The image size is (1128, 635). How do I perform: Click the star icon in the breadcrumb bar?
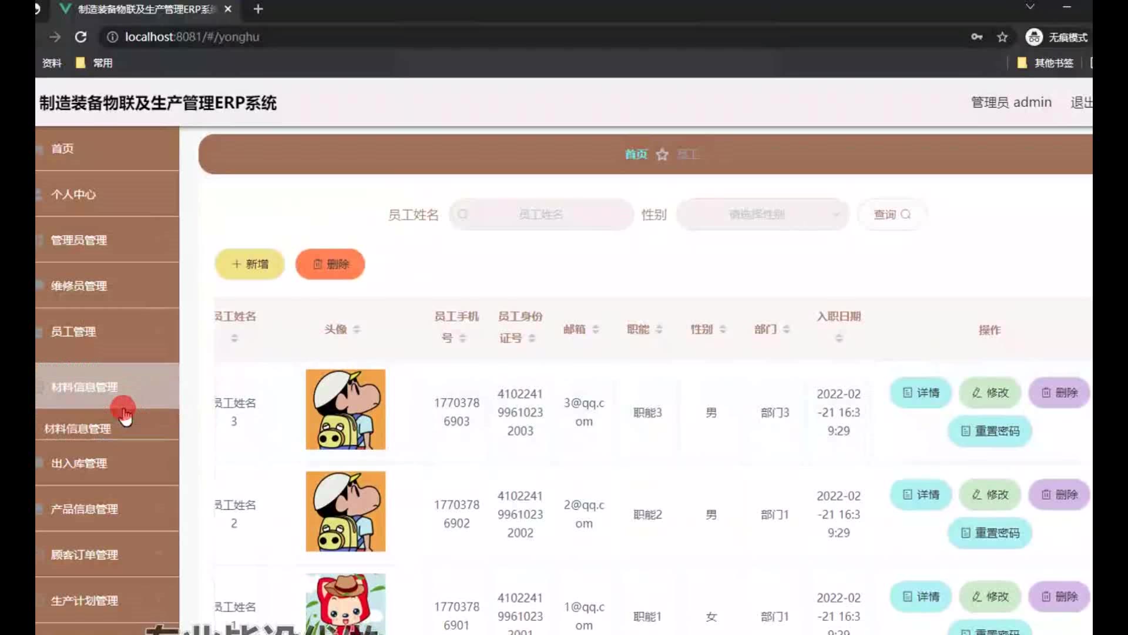point(662,155)
